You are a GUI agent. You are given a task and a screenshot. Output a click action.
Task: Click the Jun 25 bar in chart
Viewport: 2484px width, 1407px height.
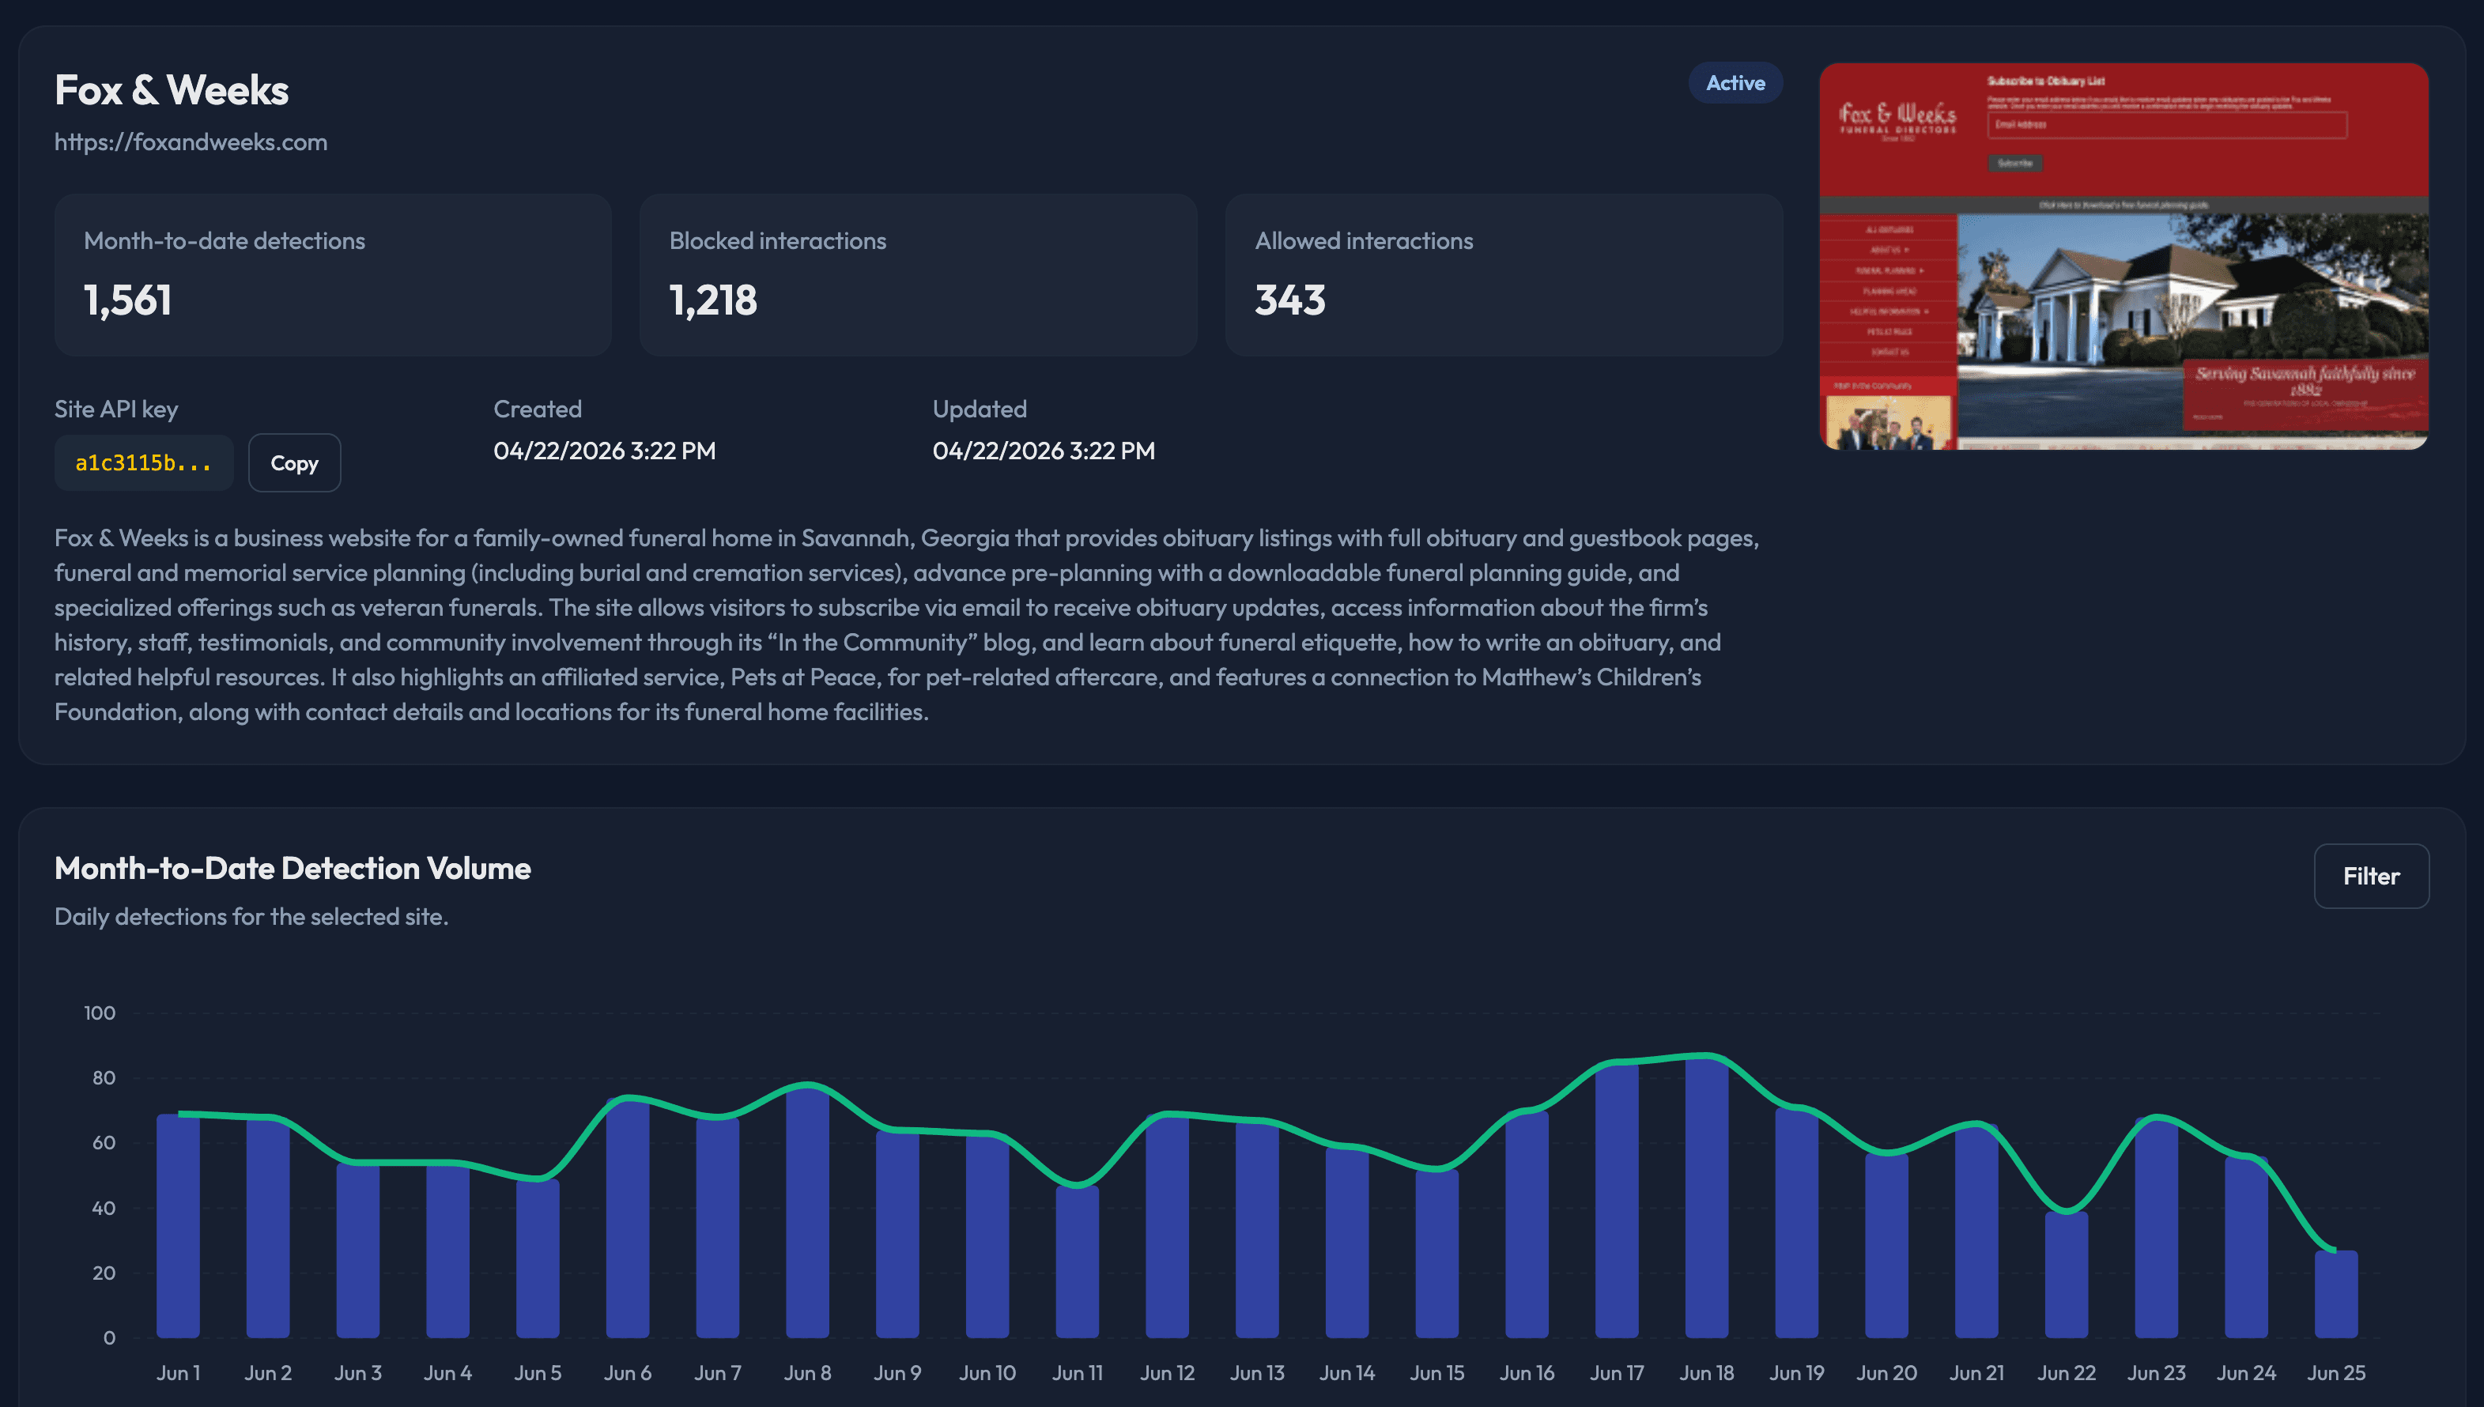pos(2335,1294)
